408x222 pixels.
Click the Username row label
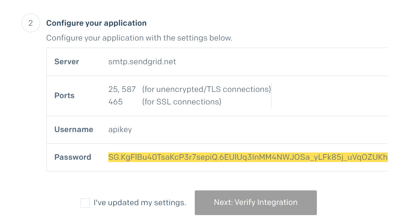(x=74, y=129)
